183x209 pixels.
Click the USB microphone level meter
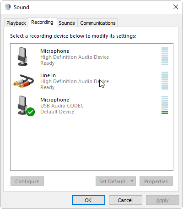[165, 105]
